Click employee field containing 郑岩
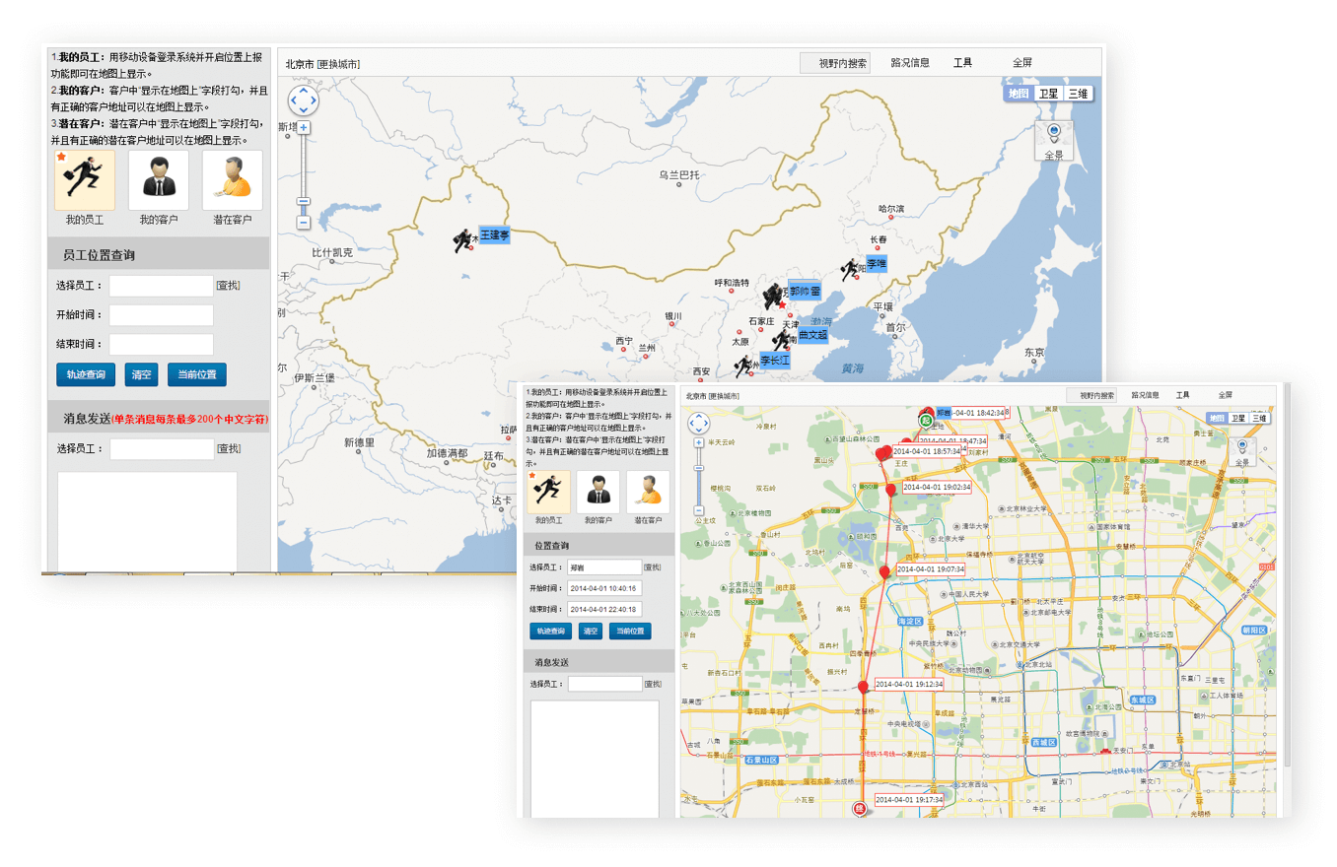This screenshot has width=1337, height=867. 604,567
